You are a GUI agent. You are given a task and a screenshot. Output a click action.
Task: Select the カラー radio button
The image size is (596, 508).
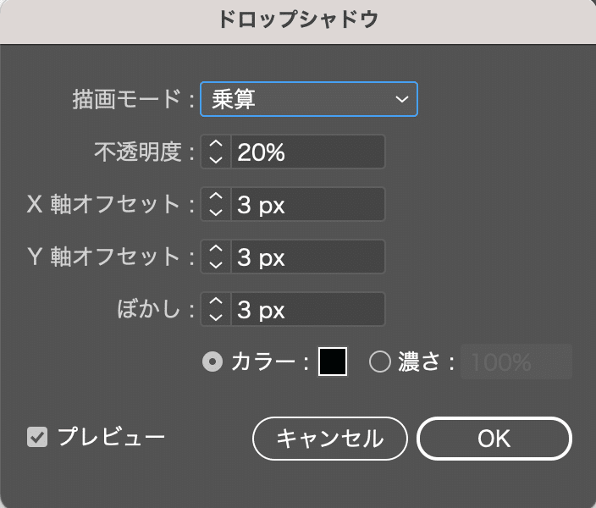point(212,362)
